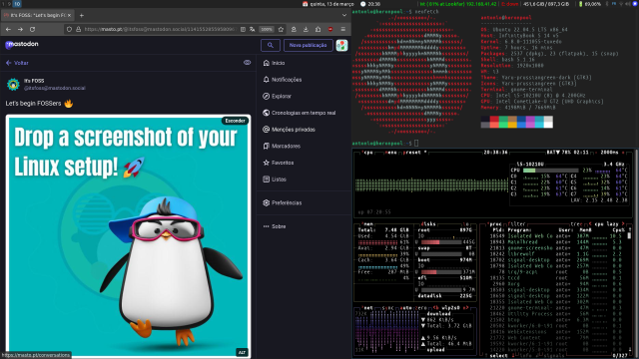639x359 pixels.
Task: Toggle the eye icon beside Voltar
Action: pos(247,63)
